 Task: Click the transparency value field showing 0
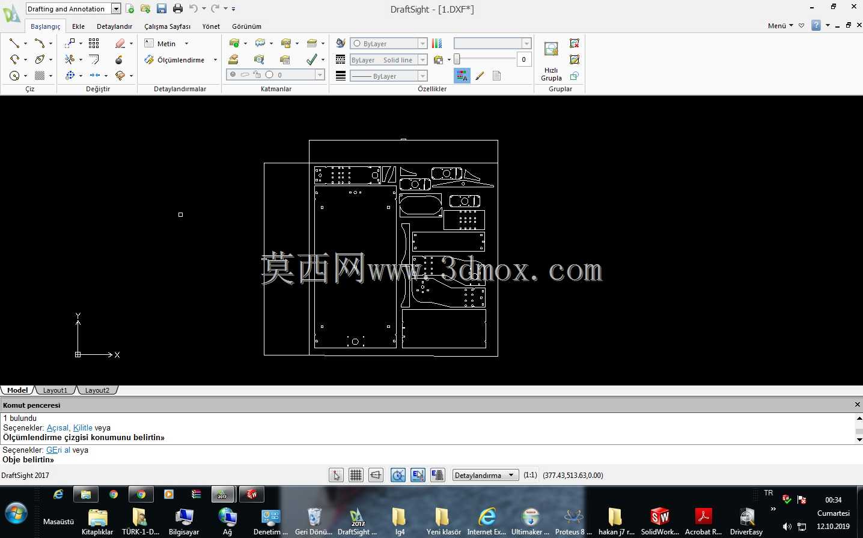click(x=524, y=59)
